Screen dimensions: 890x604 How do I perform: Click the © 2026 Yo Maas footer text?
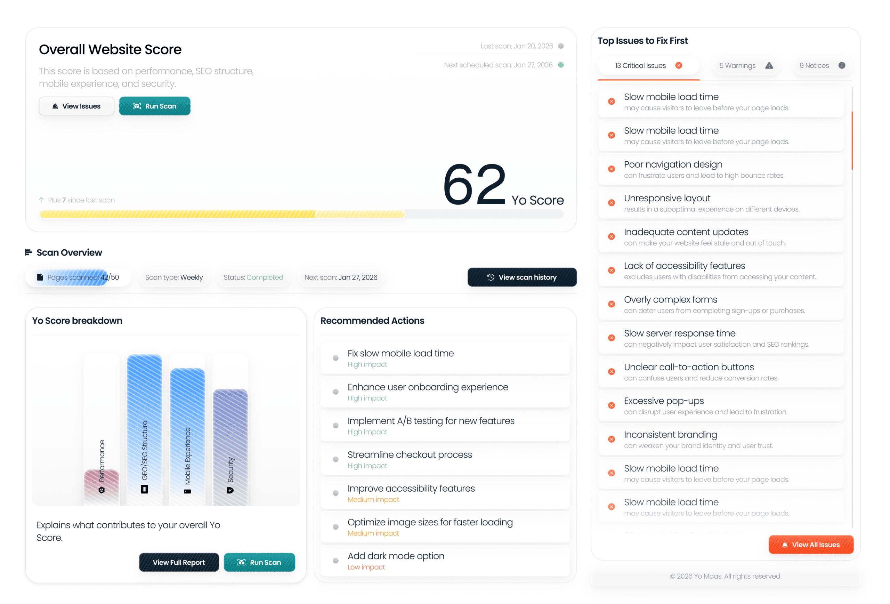click(x=725, y=575)
